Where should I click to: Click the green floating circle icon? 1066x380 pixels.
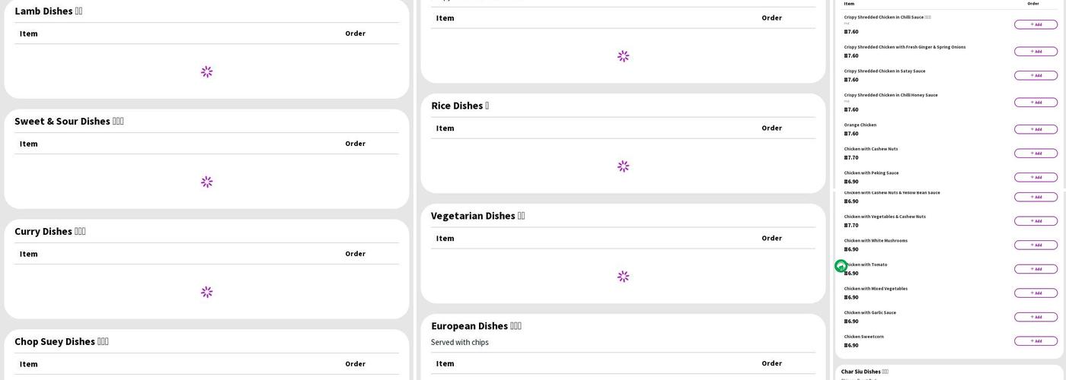pos(841,266)
